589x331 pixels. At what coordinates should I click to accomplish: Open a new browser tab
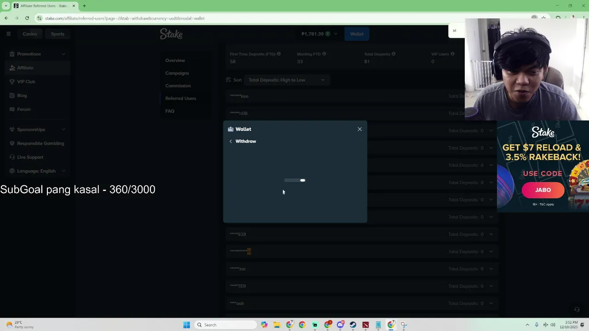coord(84,6)
